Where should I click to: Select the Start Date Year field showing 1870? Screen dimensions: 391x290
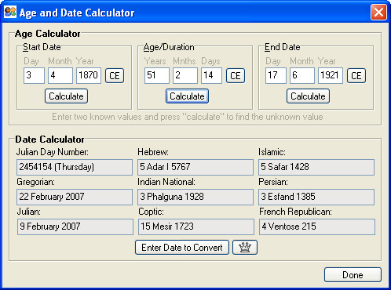pyautogui.click(x=89, y=75)
